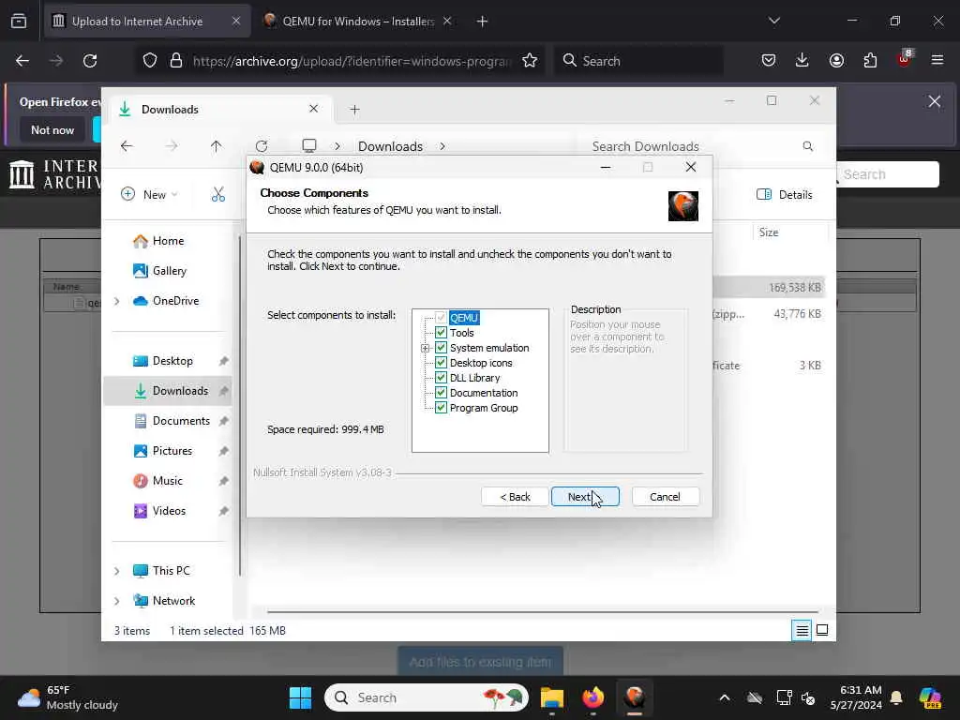Select the QEMU component label
Image resolution: width=960 pixels, height=720 pixels.
[x=463, y=318]
